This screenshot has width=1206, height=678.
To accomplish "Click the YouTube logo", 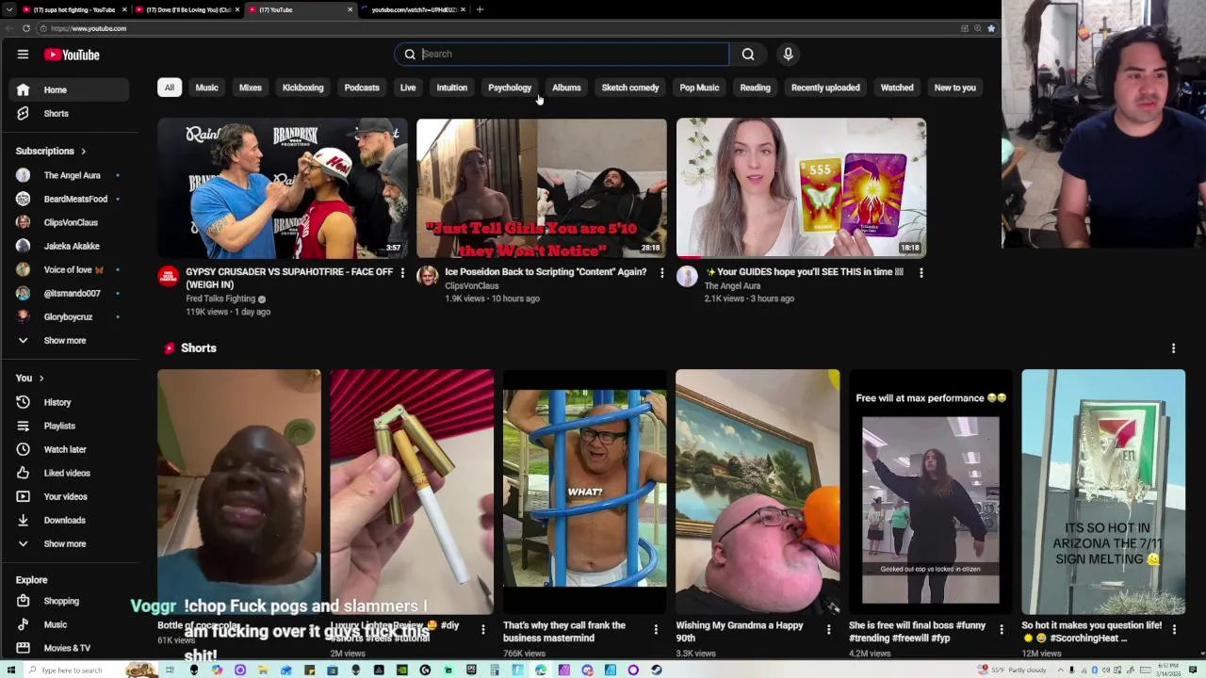I will tap(72, 55).
